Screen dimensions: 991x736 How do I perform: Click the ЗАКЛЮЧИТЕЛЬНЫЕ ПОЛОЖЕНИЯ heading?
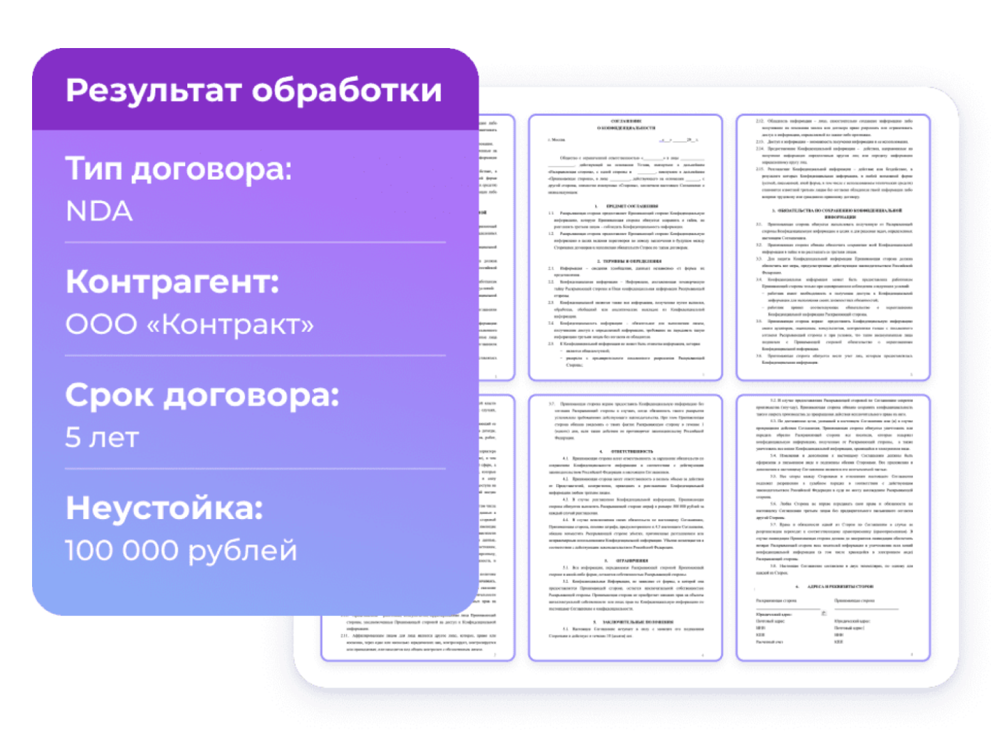pos(637,622)
